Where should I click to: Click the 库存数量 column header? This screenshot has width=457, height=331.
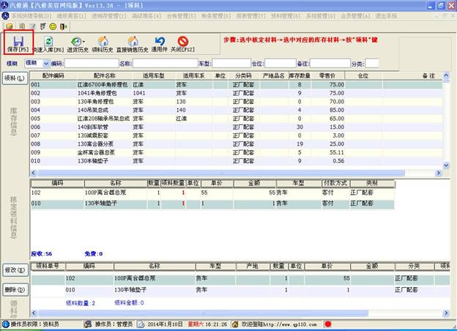[301, 75]
